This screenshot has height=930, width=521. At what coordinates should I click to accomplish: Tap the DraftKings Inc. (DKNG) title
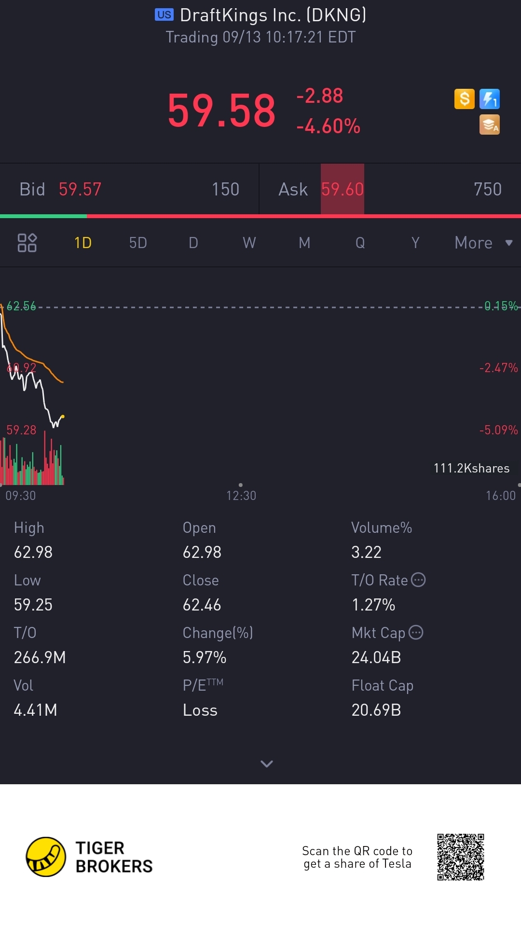click(273, 15)
